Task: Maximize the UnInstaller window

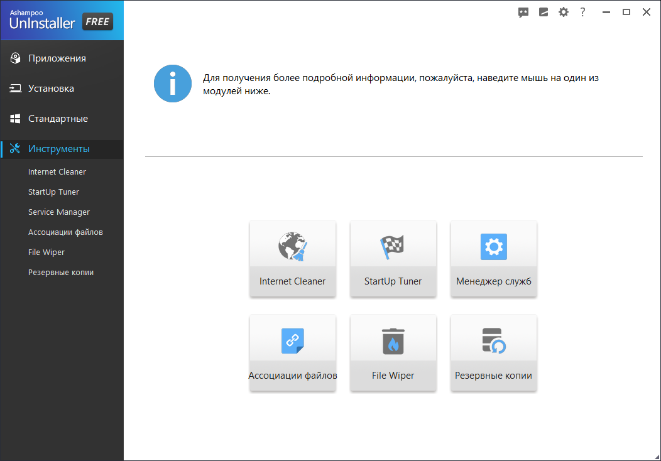Action: click(x=626, y=12)
